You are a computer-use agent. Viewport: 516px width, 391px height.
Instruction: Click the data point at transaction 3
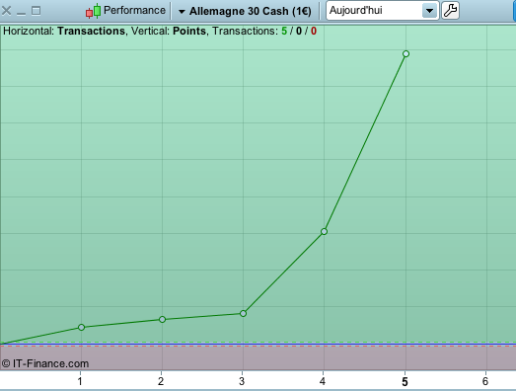243,313
